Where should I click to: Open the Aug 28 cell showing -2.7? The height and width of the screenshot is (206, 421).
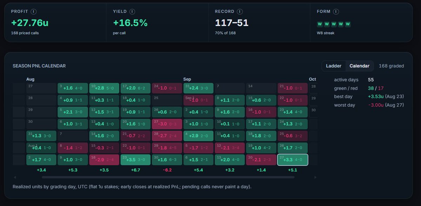(167, 136)
